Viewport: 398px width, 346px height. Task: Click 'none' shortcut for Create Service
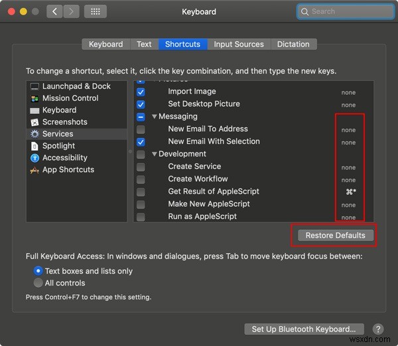[x=348, y=168]
